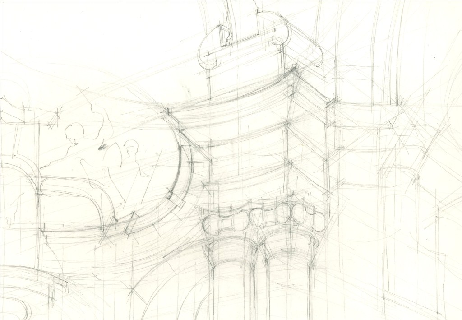Click the dark pencil smudge between the figures

click(x=103, y=147)
